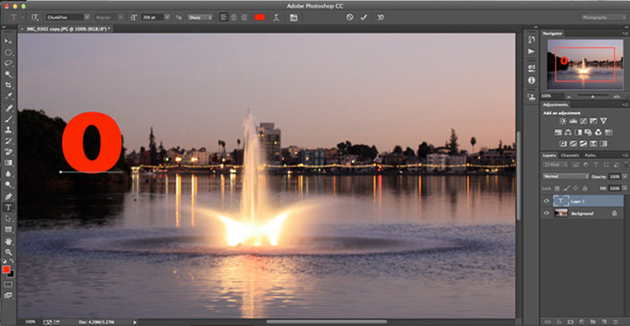
Task: Hide the Background layer
Action: click(546, 213)
